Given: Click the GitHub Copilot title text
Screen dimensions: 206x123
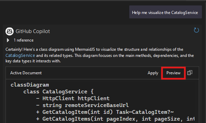Looking at the screenshot, I should click(x=33, y=31).
